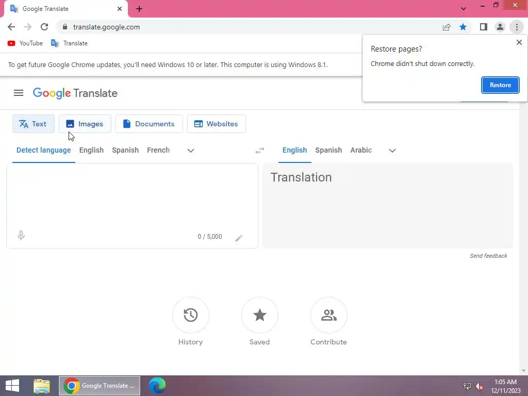Open the Chrome profile avatar menu

point(500,27)
